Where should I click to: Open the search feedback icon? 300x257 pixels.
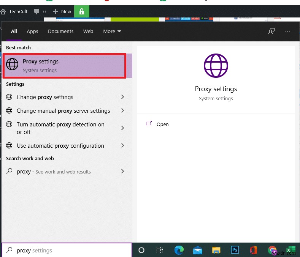(x=271, y=32)
